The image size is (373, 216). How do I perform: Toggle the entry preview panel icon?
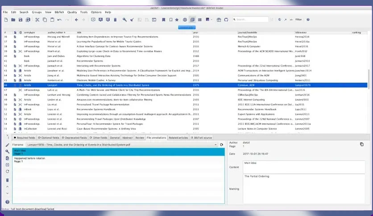[192, 20]
